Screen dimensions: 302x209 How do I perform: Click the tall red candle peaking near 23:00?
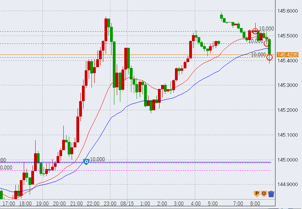[106, 30]
